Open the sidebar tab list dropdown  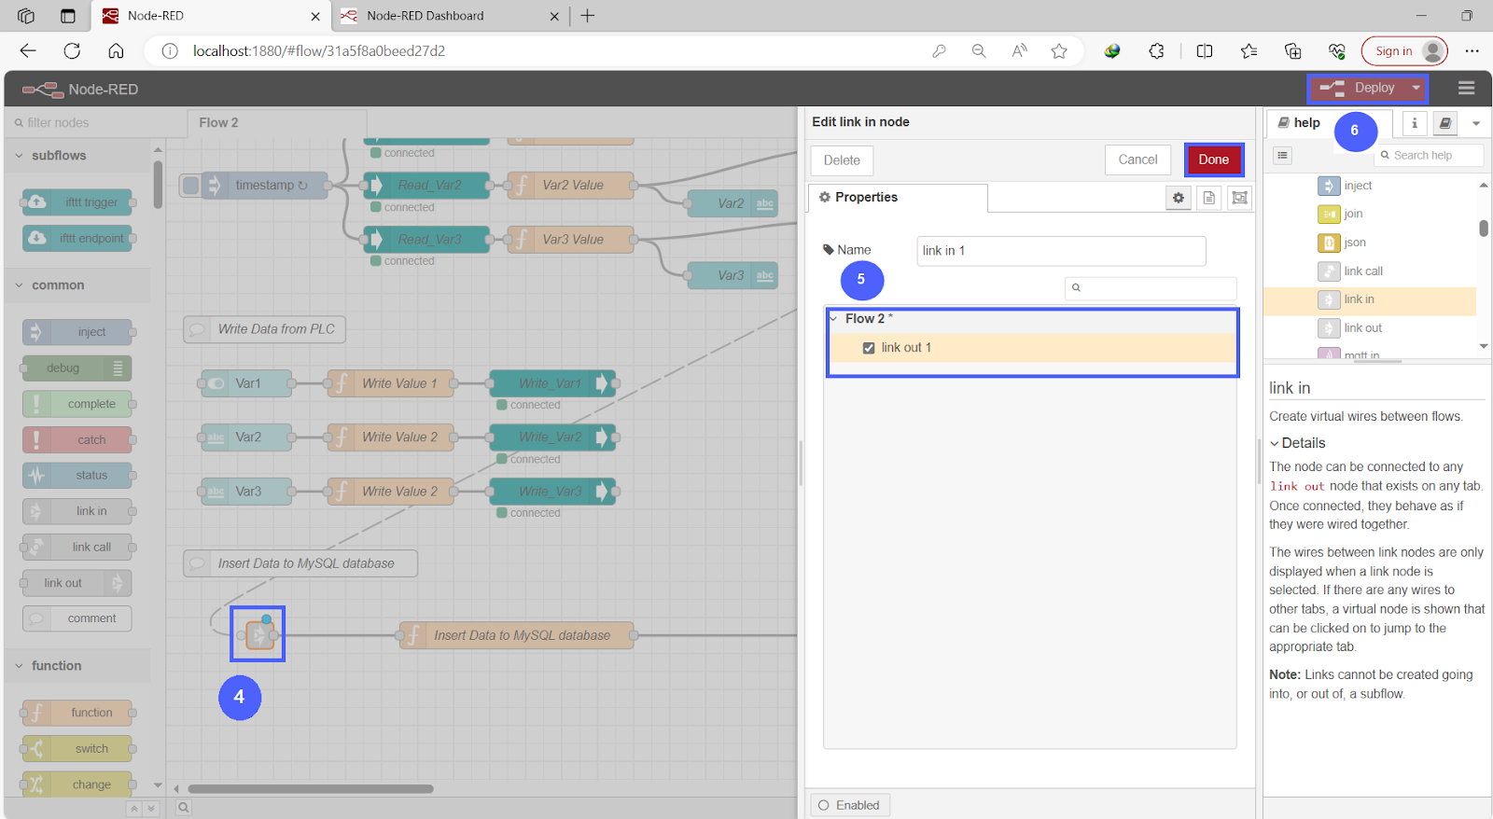click(x=1476, y=123)
